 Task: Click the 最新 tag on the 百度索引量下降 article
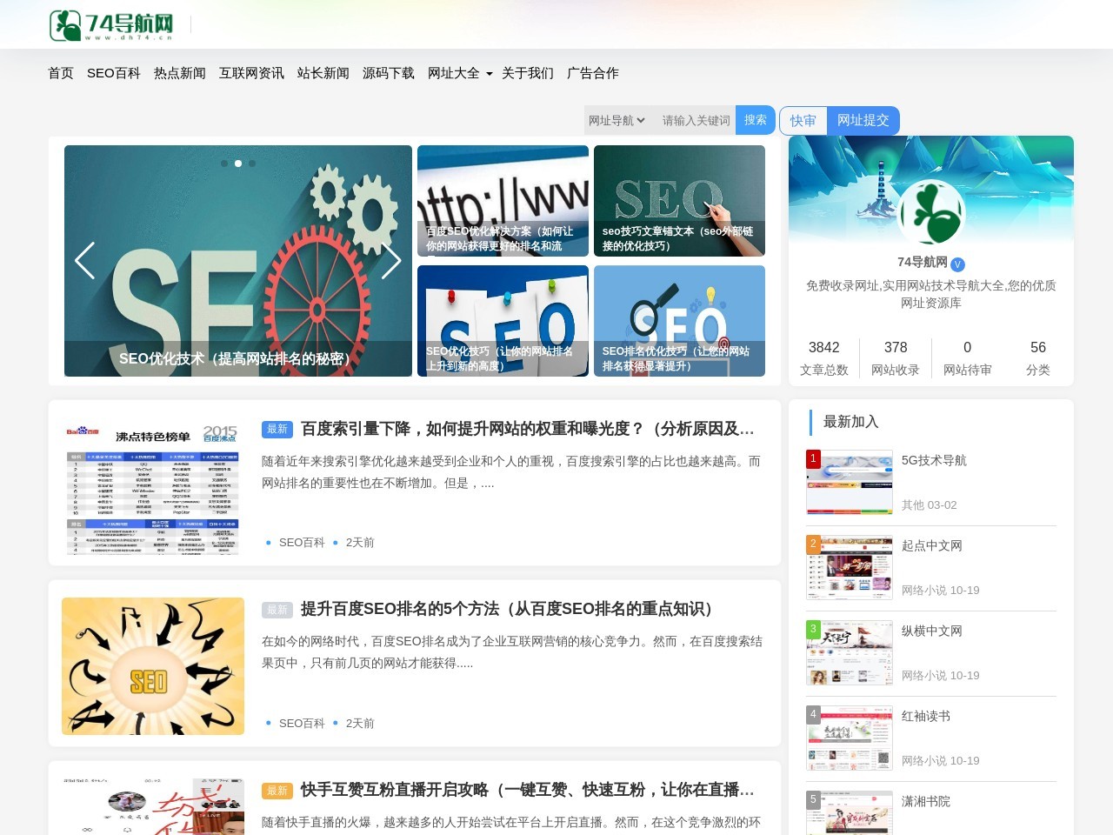click(277, 429)
